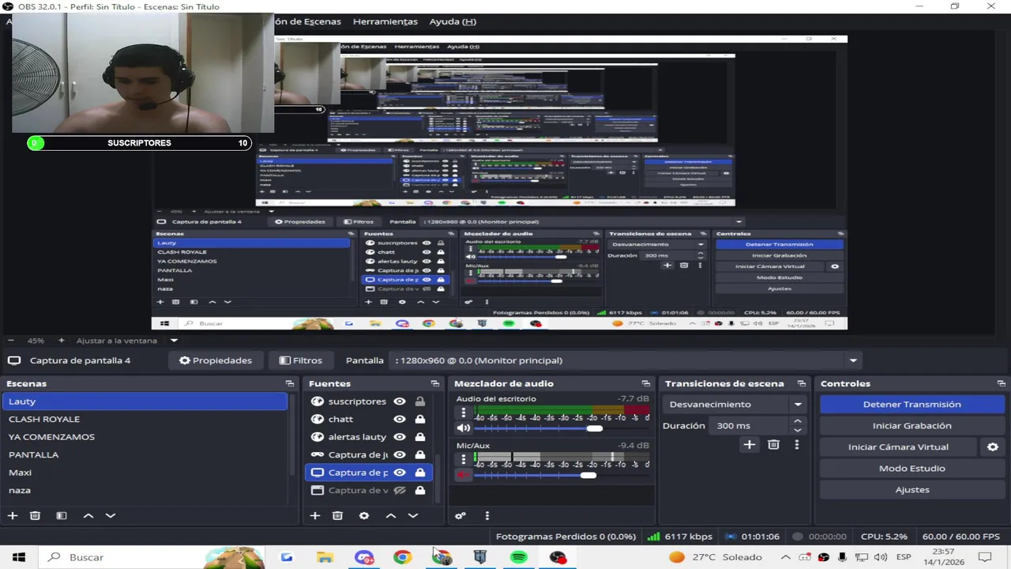Enable Modo Estudio

(x=911, y=468)
